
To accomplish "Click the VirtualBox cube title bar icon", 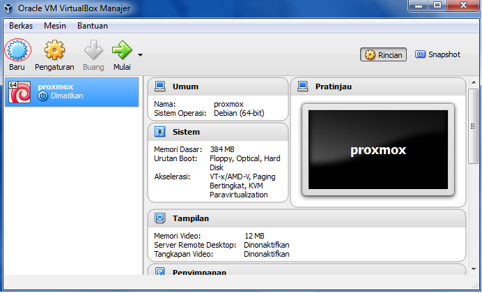I will (x=8, y=8).
